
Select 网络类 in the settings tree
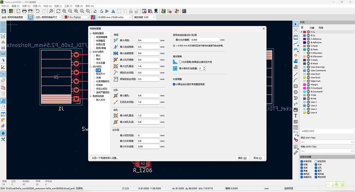(x=100, y=85)
